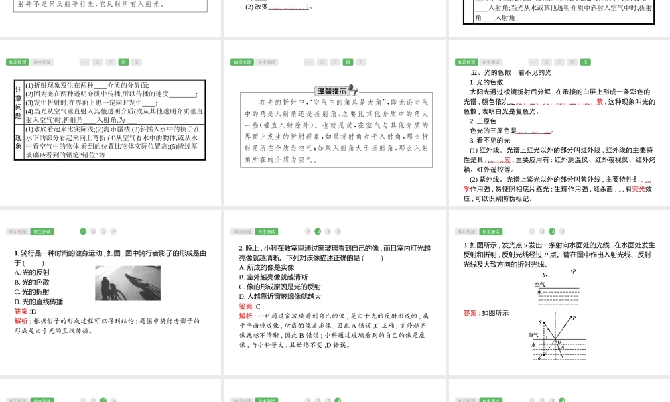The height and width of the screenshot is (402, 670).
Task: Click the 二 page pill on the top-middle slide
Action: [322, 62]
